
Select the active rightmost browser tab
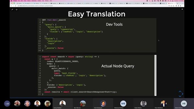coord(172,3)
